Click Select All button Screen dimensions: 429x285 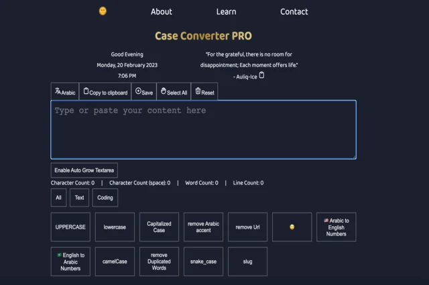(174, 91)
